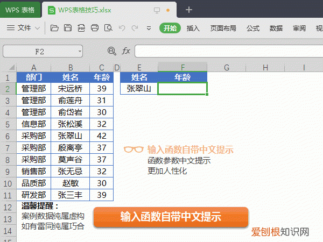Image resolution: width=323 pixels, height=242 pixels.
Task: Select column F header
Action: (182, 67)
